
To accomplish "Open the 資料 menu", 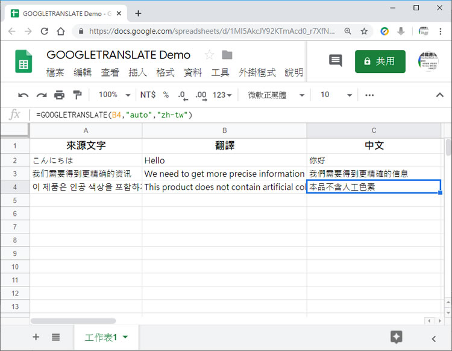I will 193,72.
